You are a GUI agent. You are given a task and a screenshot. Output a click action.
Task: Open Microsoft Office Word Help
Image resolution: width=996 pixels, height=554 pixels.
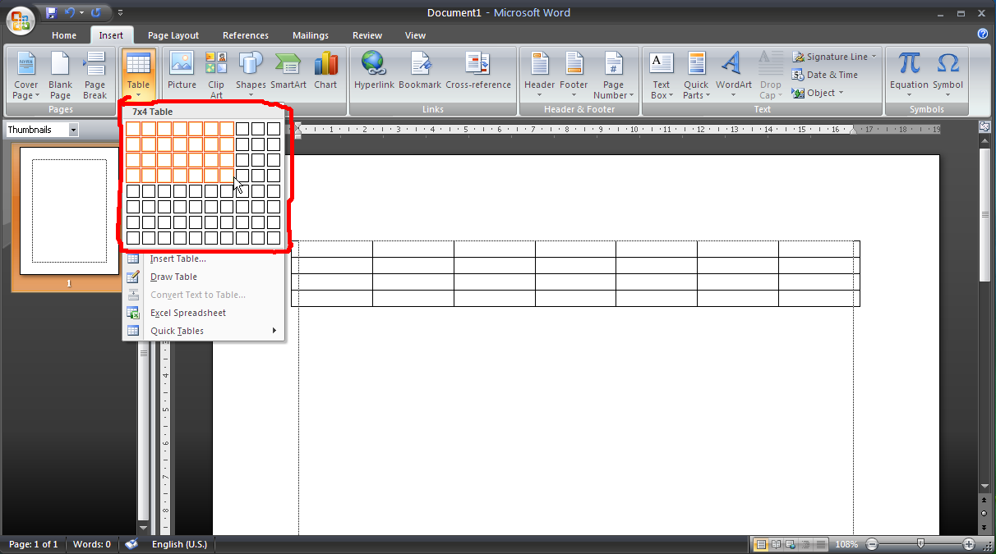[983, 34]
